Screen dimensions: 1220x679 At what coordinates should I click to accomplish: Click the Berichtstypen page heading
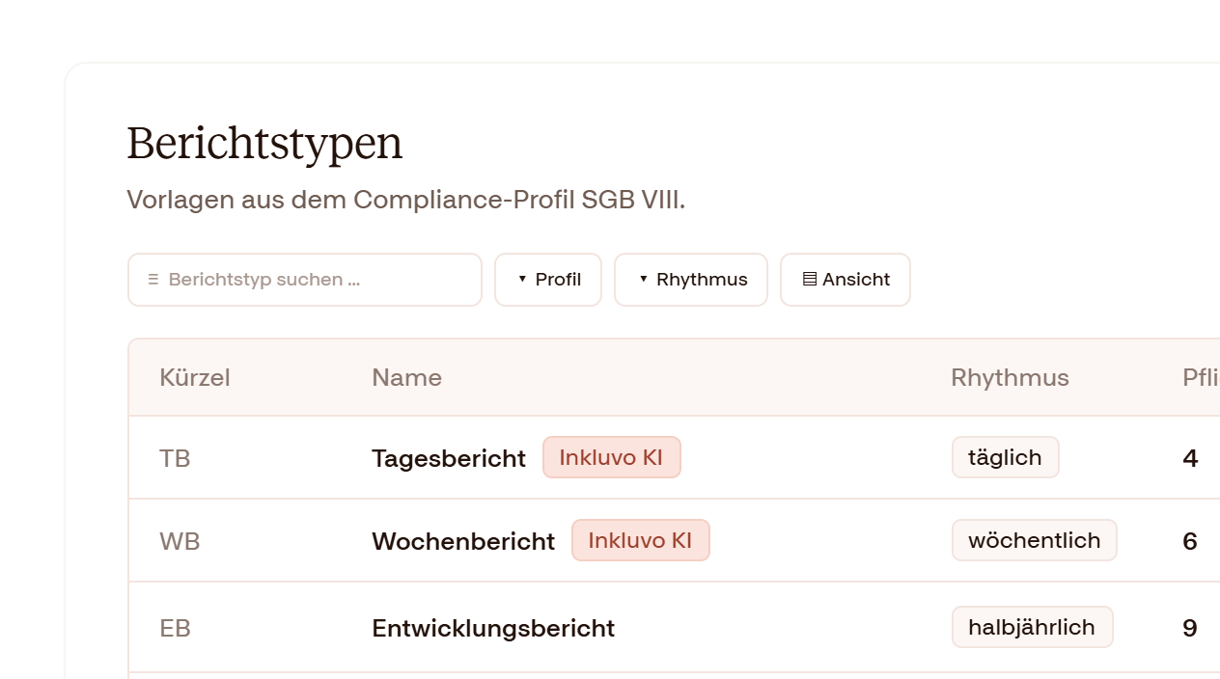264,143
